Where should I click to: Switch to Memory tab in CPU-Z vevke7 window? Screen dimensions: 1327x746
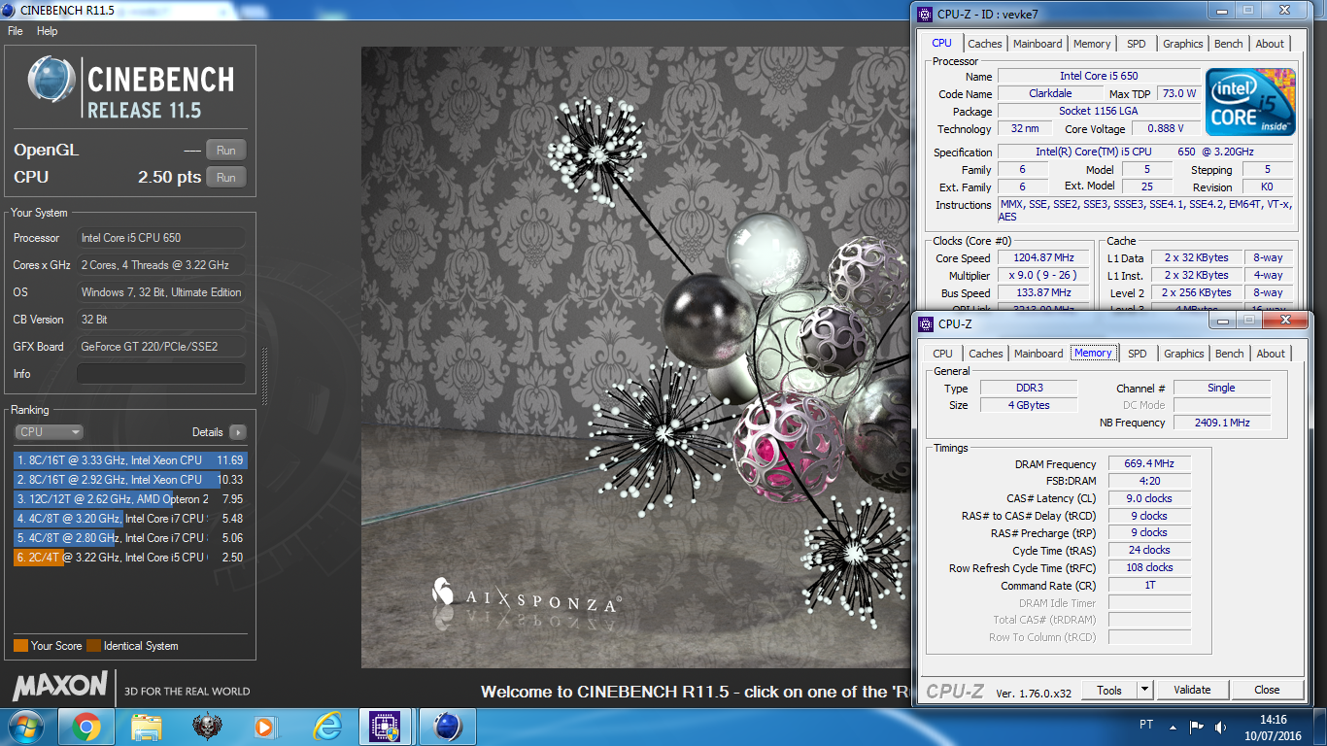[1092, 44]
